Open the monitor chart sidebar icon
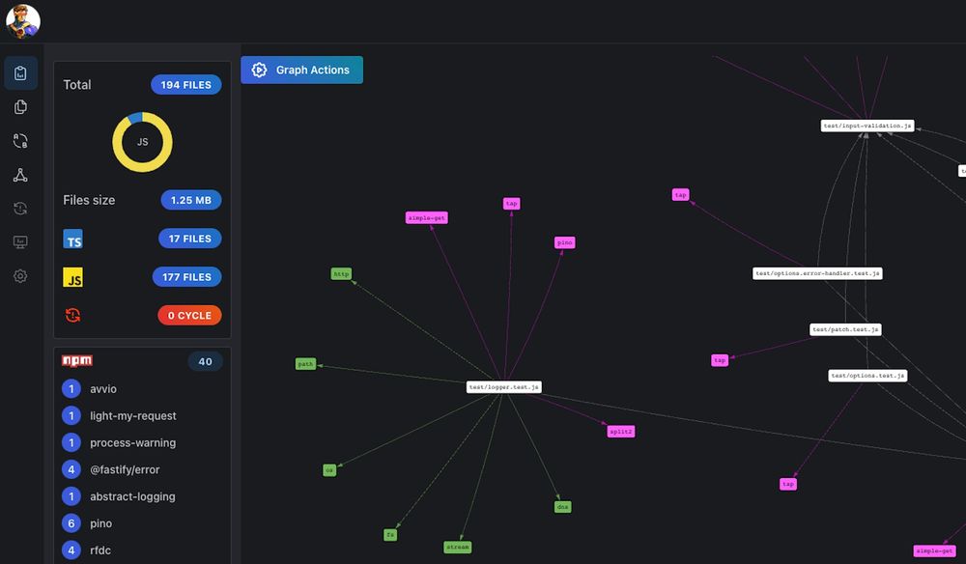The width and height of the screenshot is (966, 564). 20,242
